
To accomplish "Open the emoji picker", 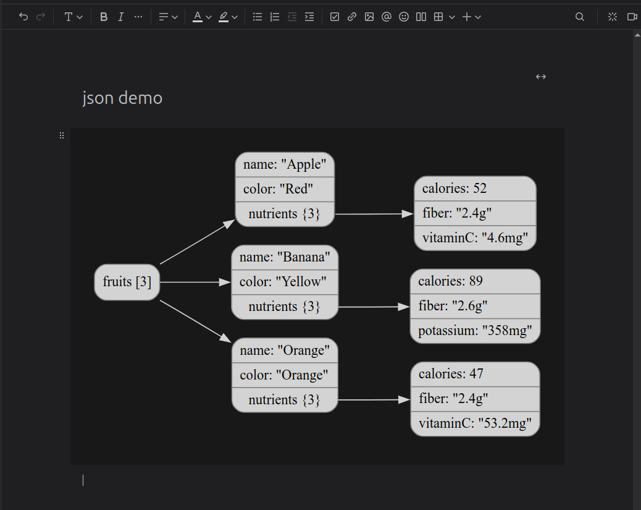I will [404, 17].
